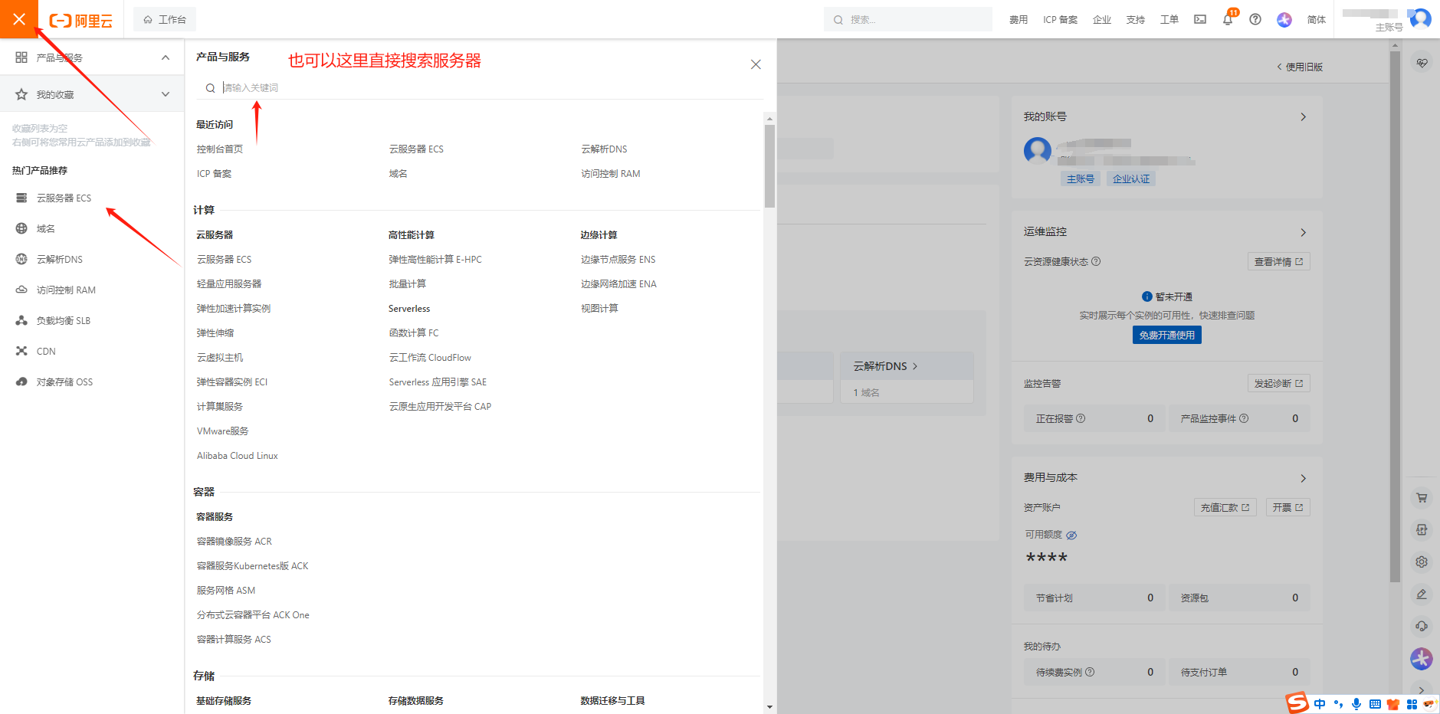
Task: Open the shopping cart icon on right edge
Action: (x=1422, y=497)
